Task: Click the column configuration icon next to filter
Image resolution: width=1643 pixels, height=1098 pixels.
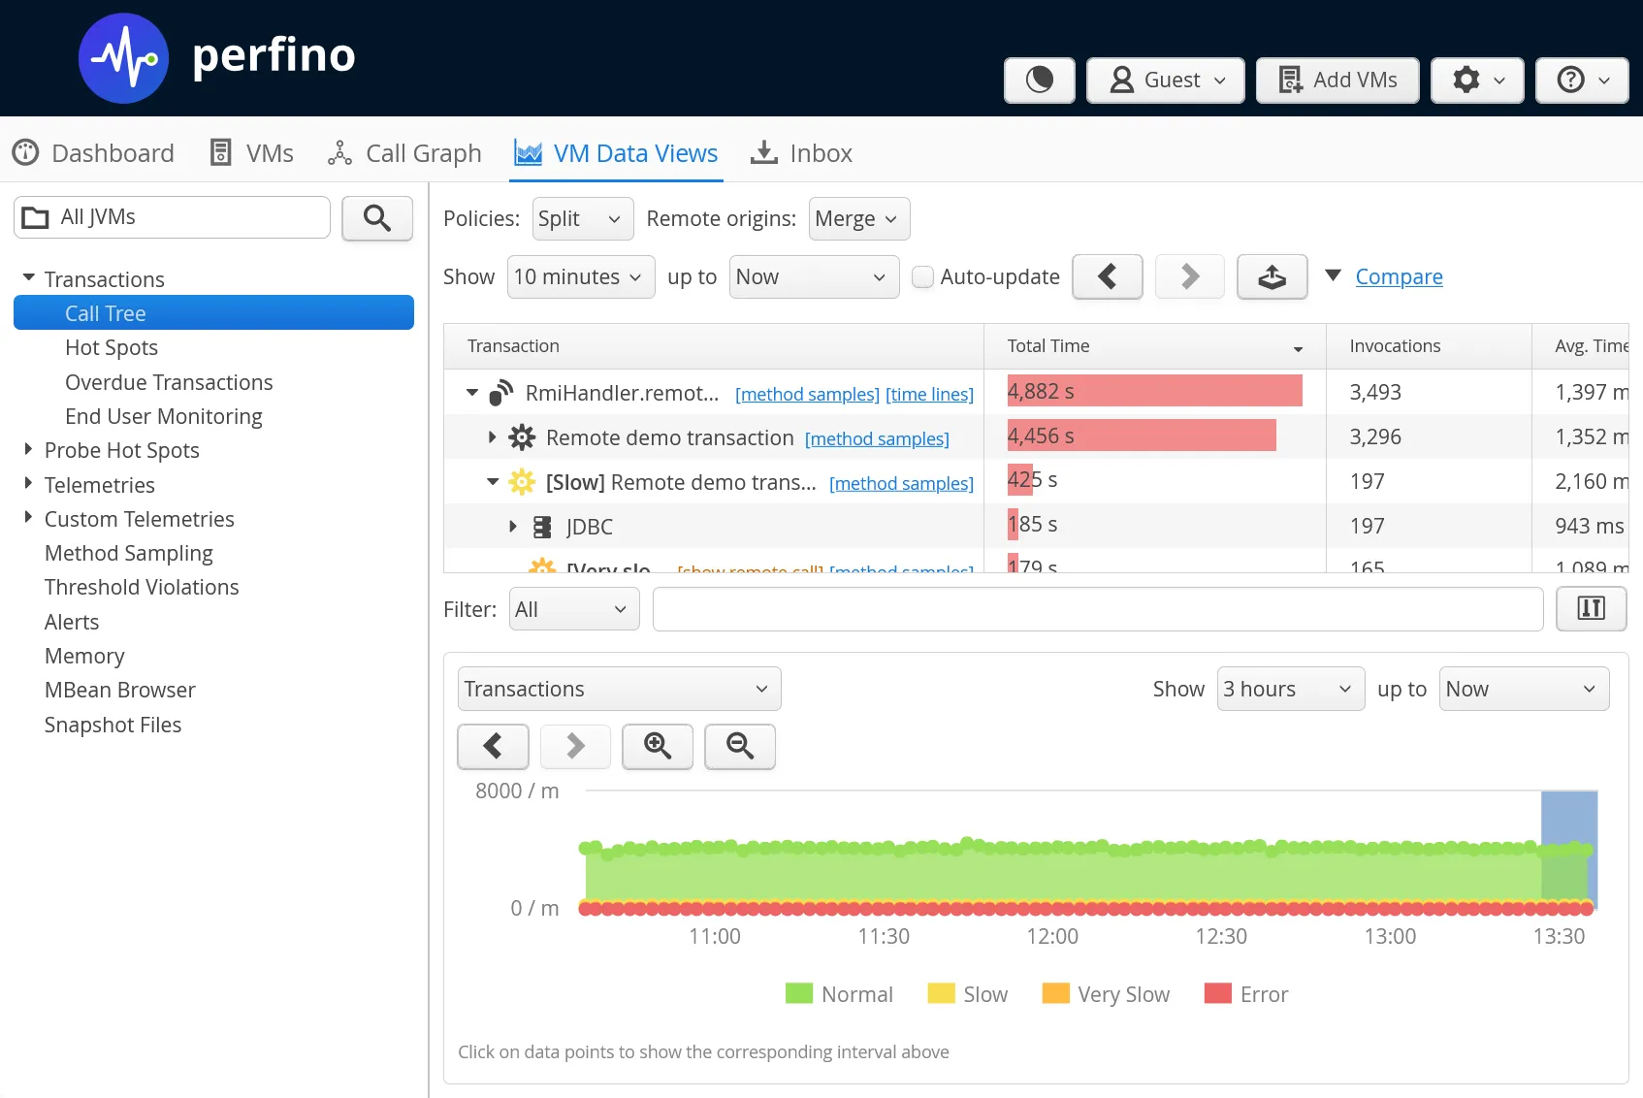Action: pyautogui.click(x=1591, y=609)
